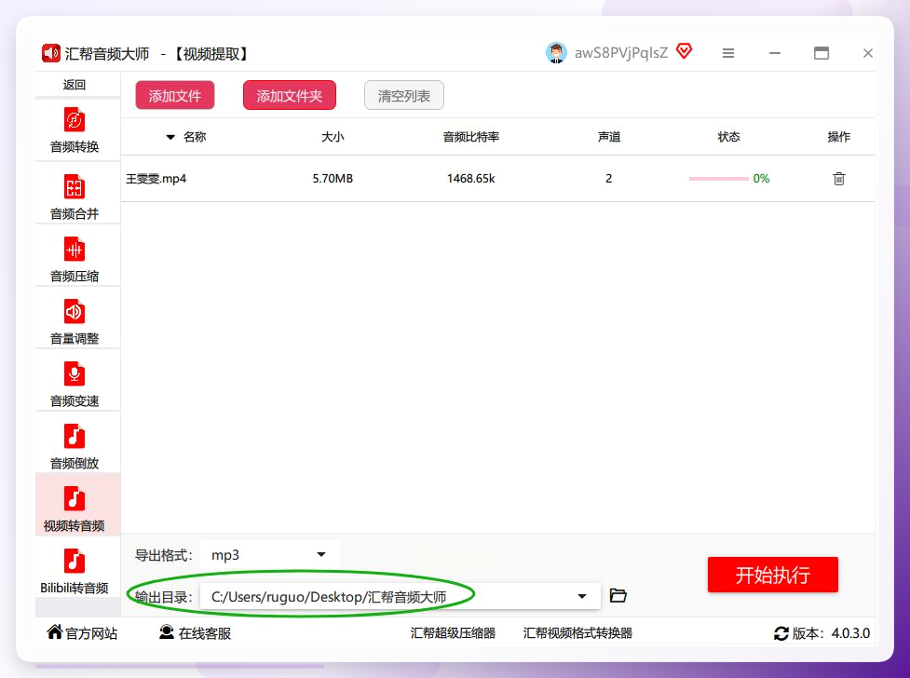Open the 官方网站 official website link
The width and height of the screenshot is (910, 678).
click(x=82, y=632)
